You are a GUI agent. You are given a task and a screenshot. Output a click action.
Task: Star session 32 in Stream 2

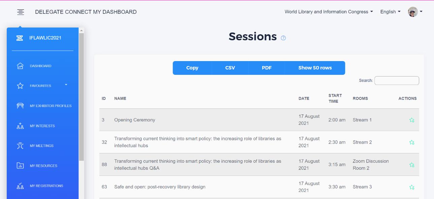[x=411, y=142]
